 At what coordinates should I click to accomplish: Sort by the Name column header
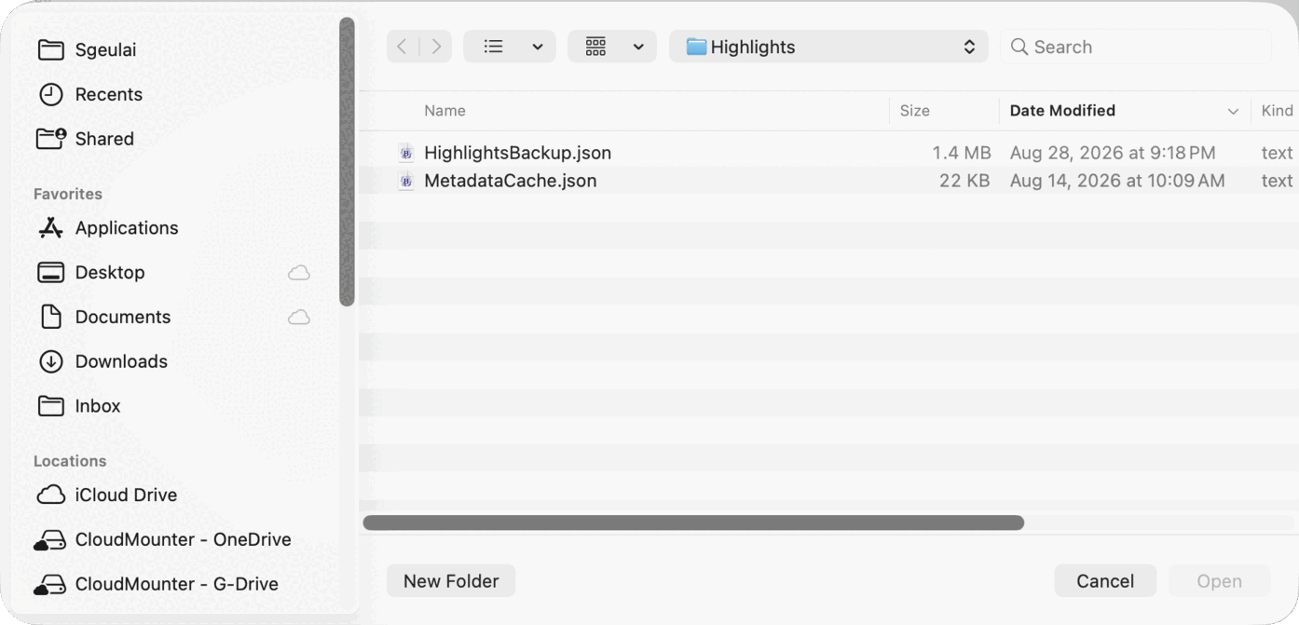pyautogui.click(x=444, y=110)
